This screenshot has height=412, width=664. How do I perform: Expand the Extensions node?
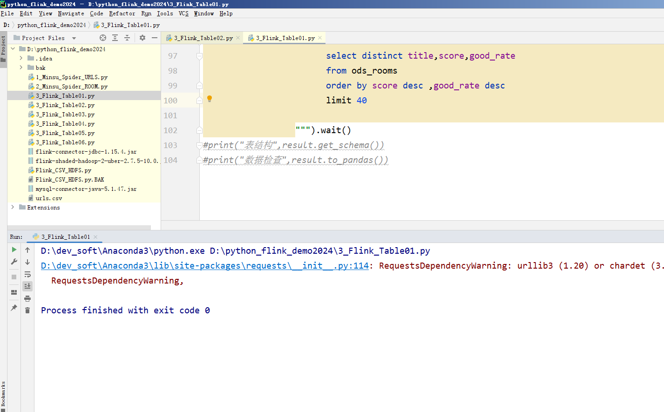point(13,207)
